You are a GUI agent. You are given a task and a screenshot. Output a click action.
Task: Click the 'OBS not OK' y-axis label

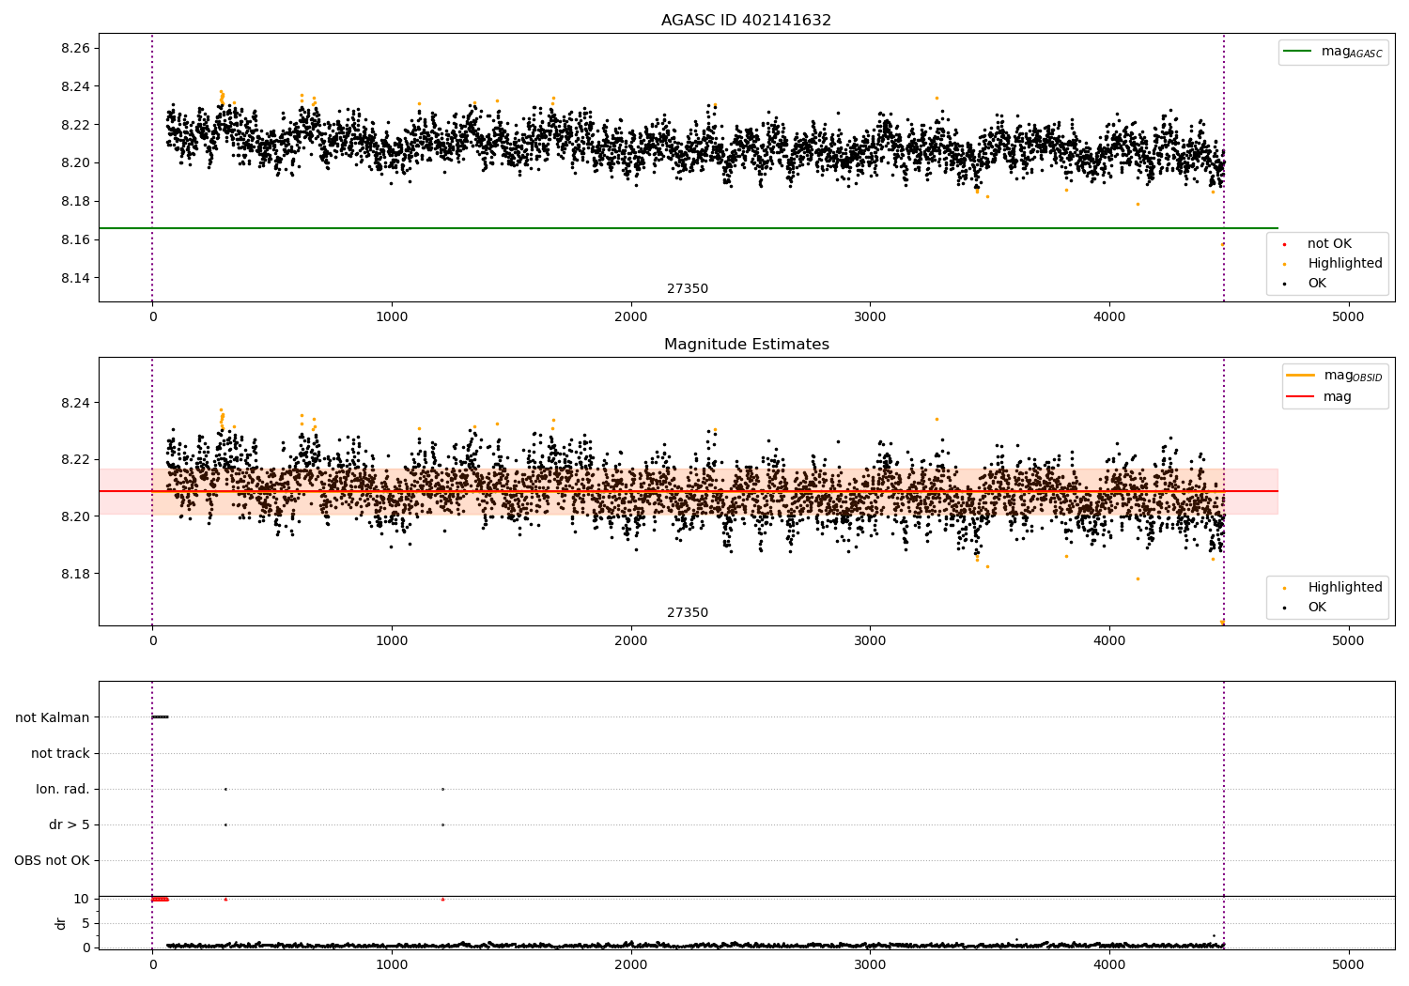pyautogui.click(x=52, y=860)
